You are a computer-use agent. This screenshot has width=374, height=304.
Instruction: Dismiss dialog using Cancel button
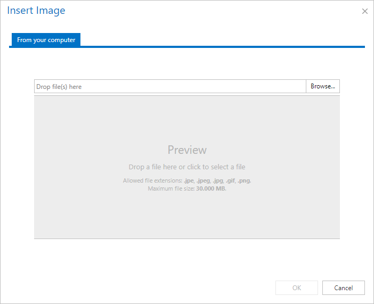point(344,288)
